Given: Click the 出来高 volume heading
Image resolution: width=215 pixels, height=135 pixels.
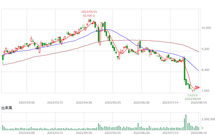Looking at the screenshot, I should coord(7,108).
